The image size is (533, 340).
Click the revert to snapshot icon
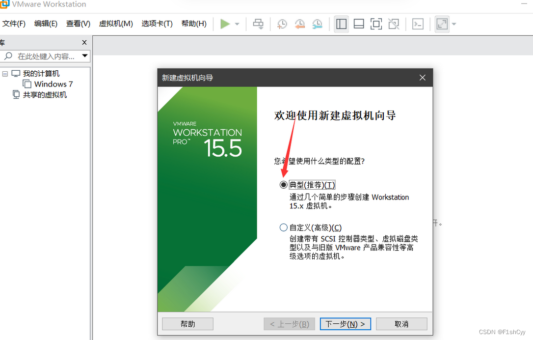pos(300,24)
